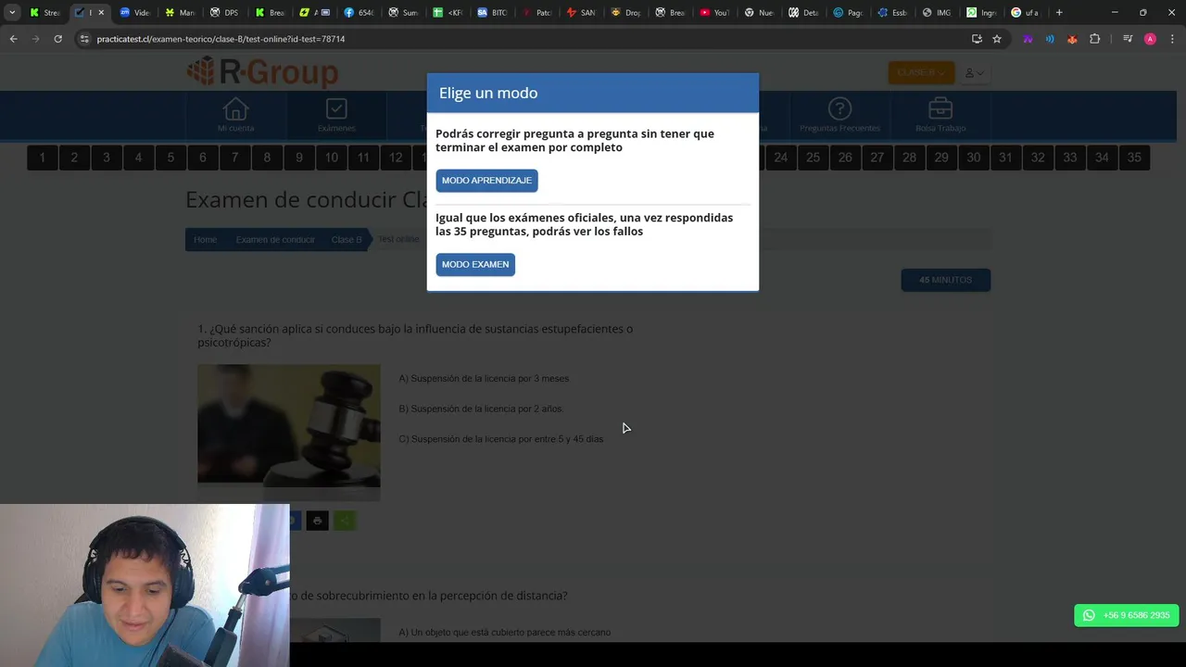This screenshot has height=667, width=1186.
Task: Open the Clase B breadcrumb
Action: pyautogui.click(x=347, y=240)
